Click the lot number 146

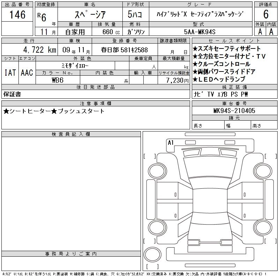[17, 15]
